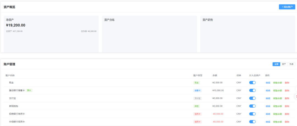Delete the 微信钱包 account
Viewport: 297px width, 126px height.
click(287, 106)
